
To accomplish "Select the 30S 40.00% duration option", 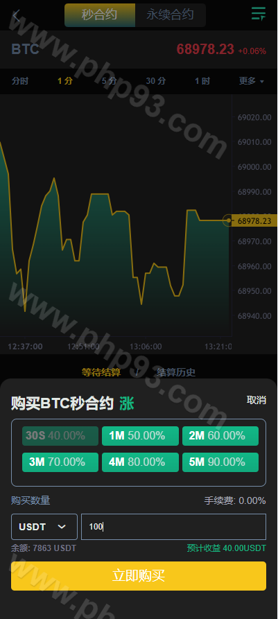I will point(60,436).
